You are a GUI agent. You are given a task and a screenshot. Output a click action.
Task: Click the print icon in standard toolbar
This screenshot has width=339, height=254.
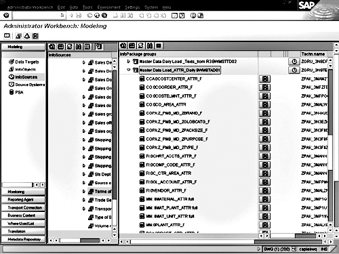[x=115, y=16]
